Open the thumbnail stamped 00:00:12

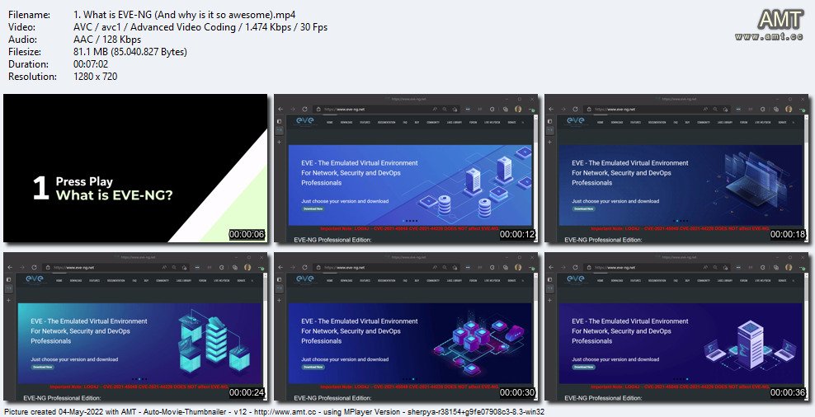coord(406,168)
